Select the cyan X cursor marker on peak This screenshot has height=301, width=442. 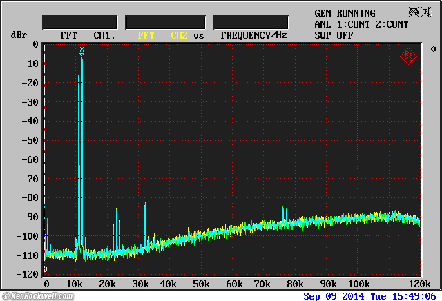(81, 50)
